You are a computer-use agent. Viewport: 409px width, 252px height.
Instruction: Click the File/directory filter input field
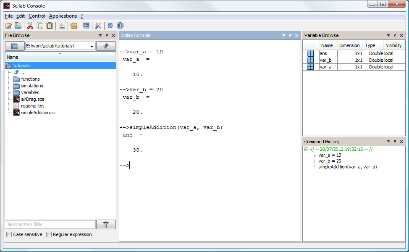click(50, 224)
